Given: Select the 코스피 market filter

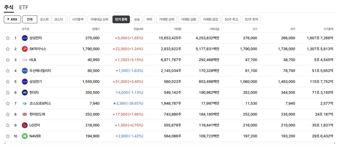Looking at the screenshot, I should pyautogui.click(x=44, y=20).
